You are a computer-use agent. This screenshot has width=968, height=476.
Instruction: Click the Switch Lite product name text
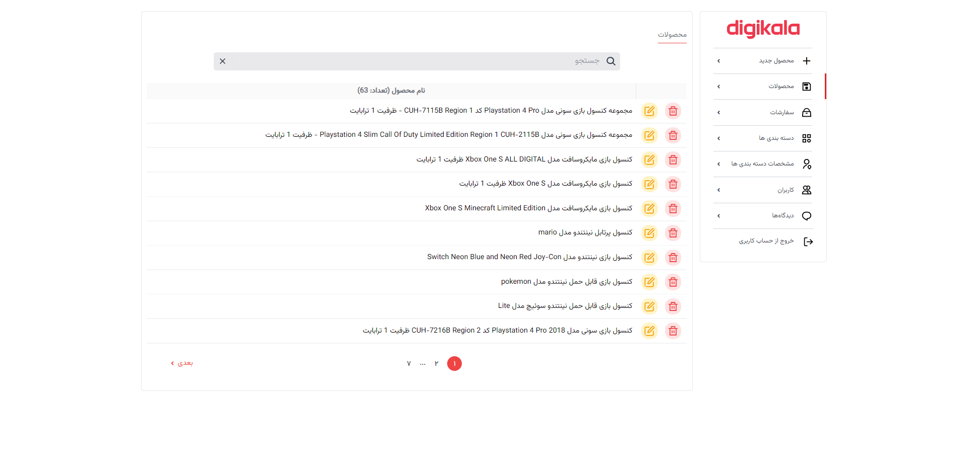565,306
